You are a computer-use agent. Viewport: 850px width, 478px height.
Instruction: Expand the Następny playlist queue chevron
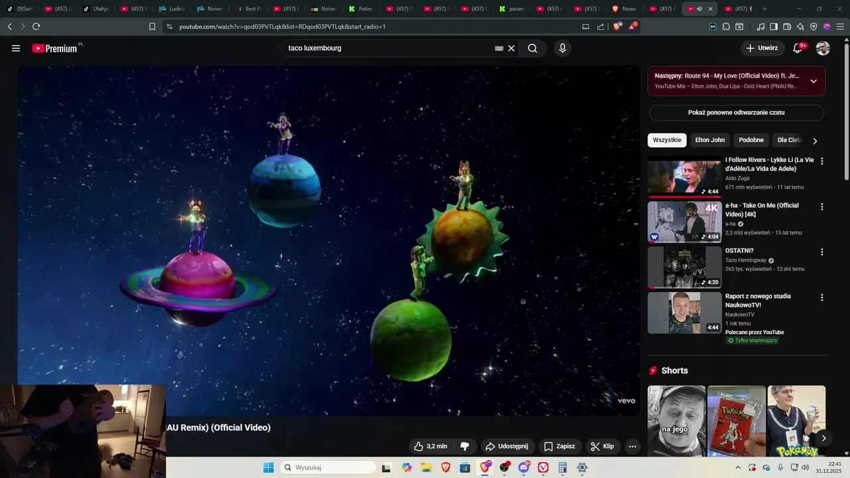click(813, 81)
